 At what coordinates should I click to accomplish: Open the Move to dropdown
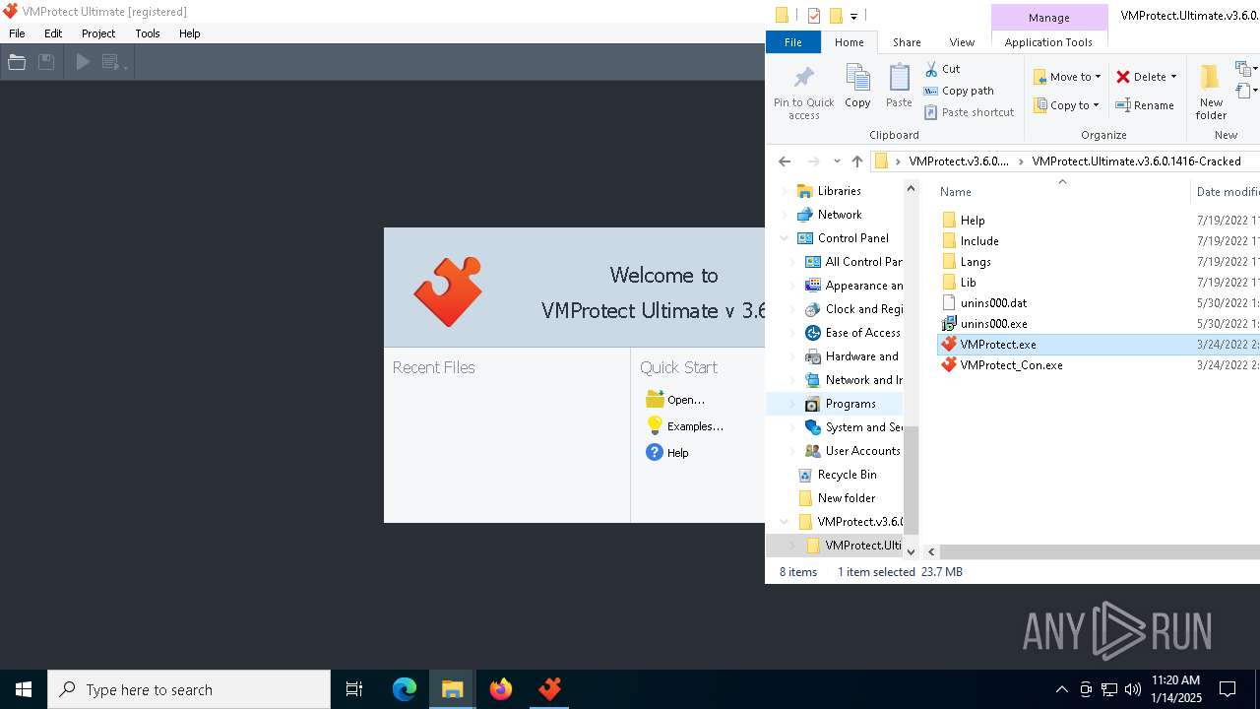[x=1067, y=77]
